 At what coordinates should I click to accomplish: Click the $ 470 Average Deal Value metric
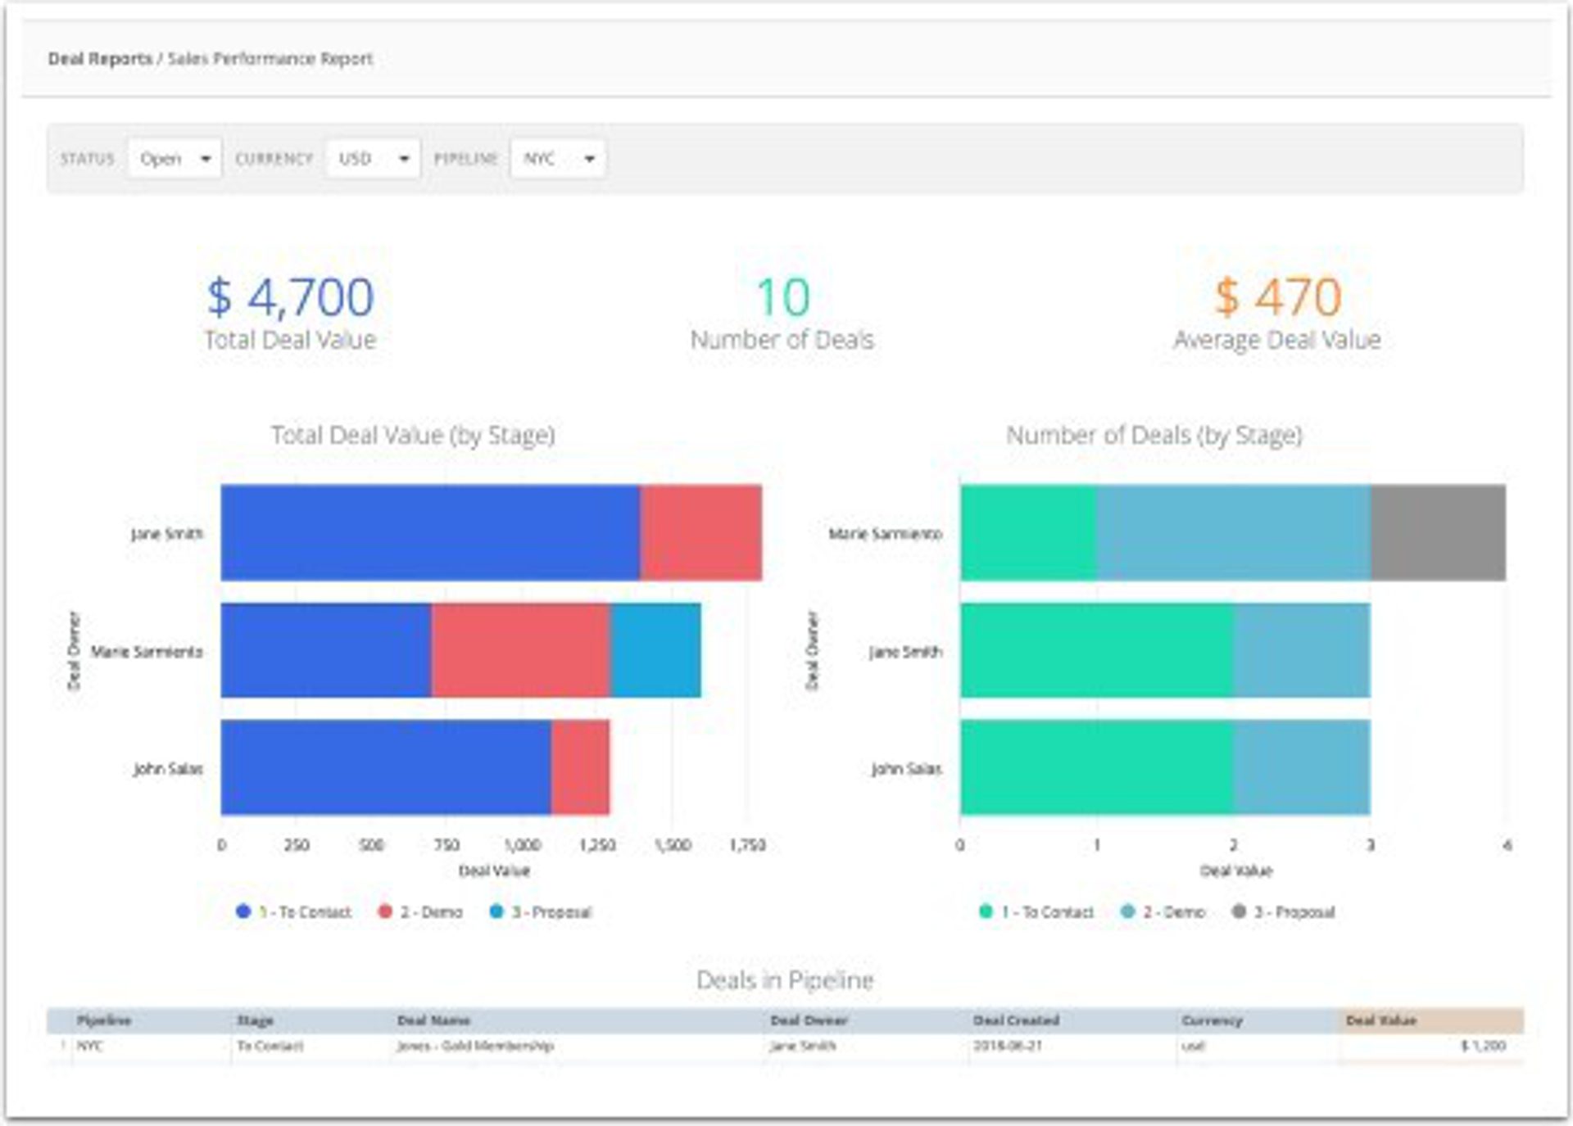click(x=1277, y=297)
